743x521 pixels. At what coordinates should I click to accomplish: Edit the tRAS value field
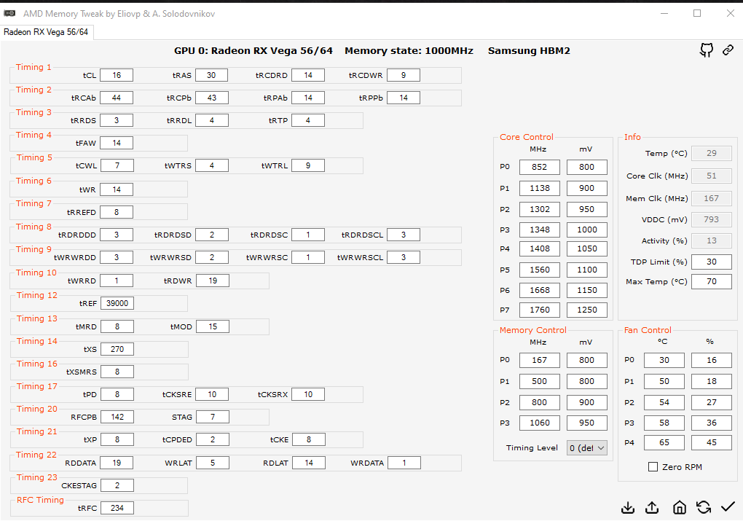pyautogui.click(x=211, y=75)
